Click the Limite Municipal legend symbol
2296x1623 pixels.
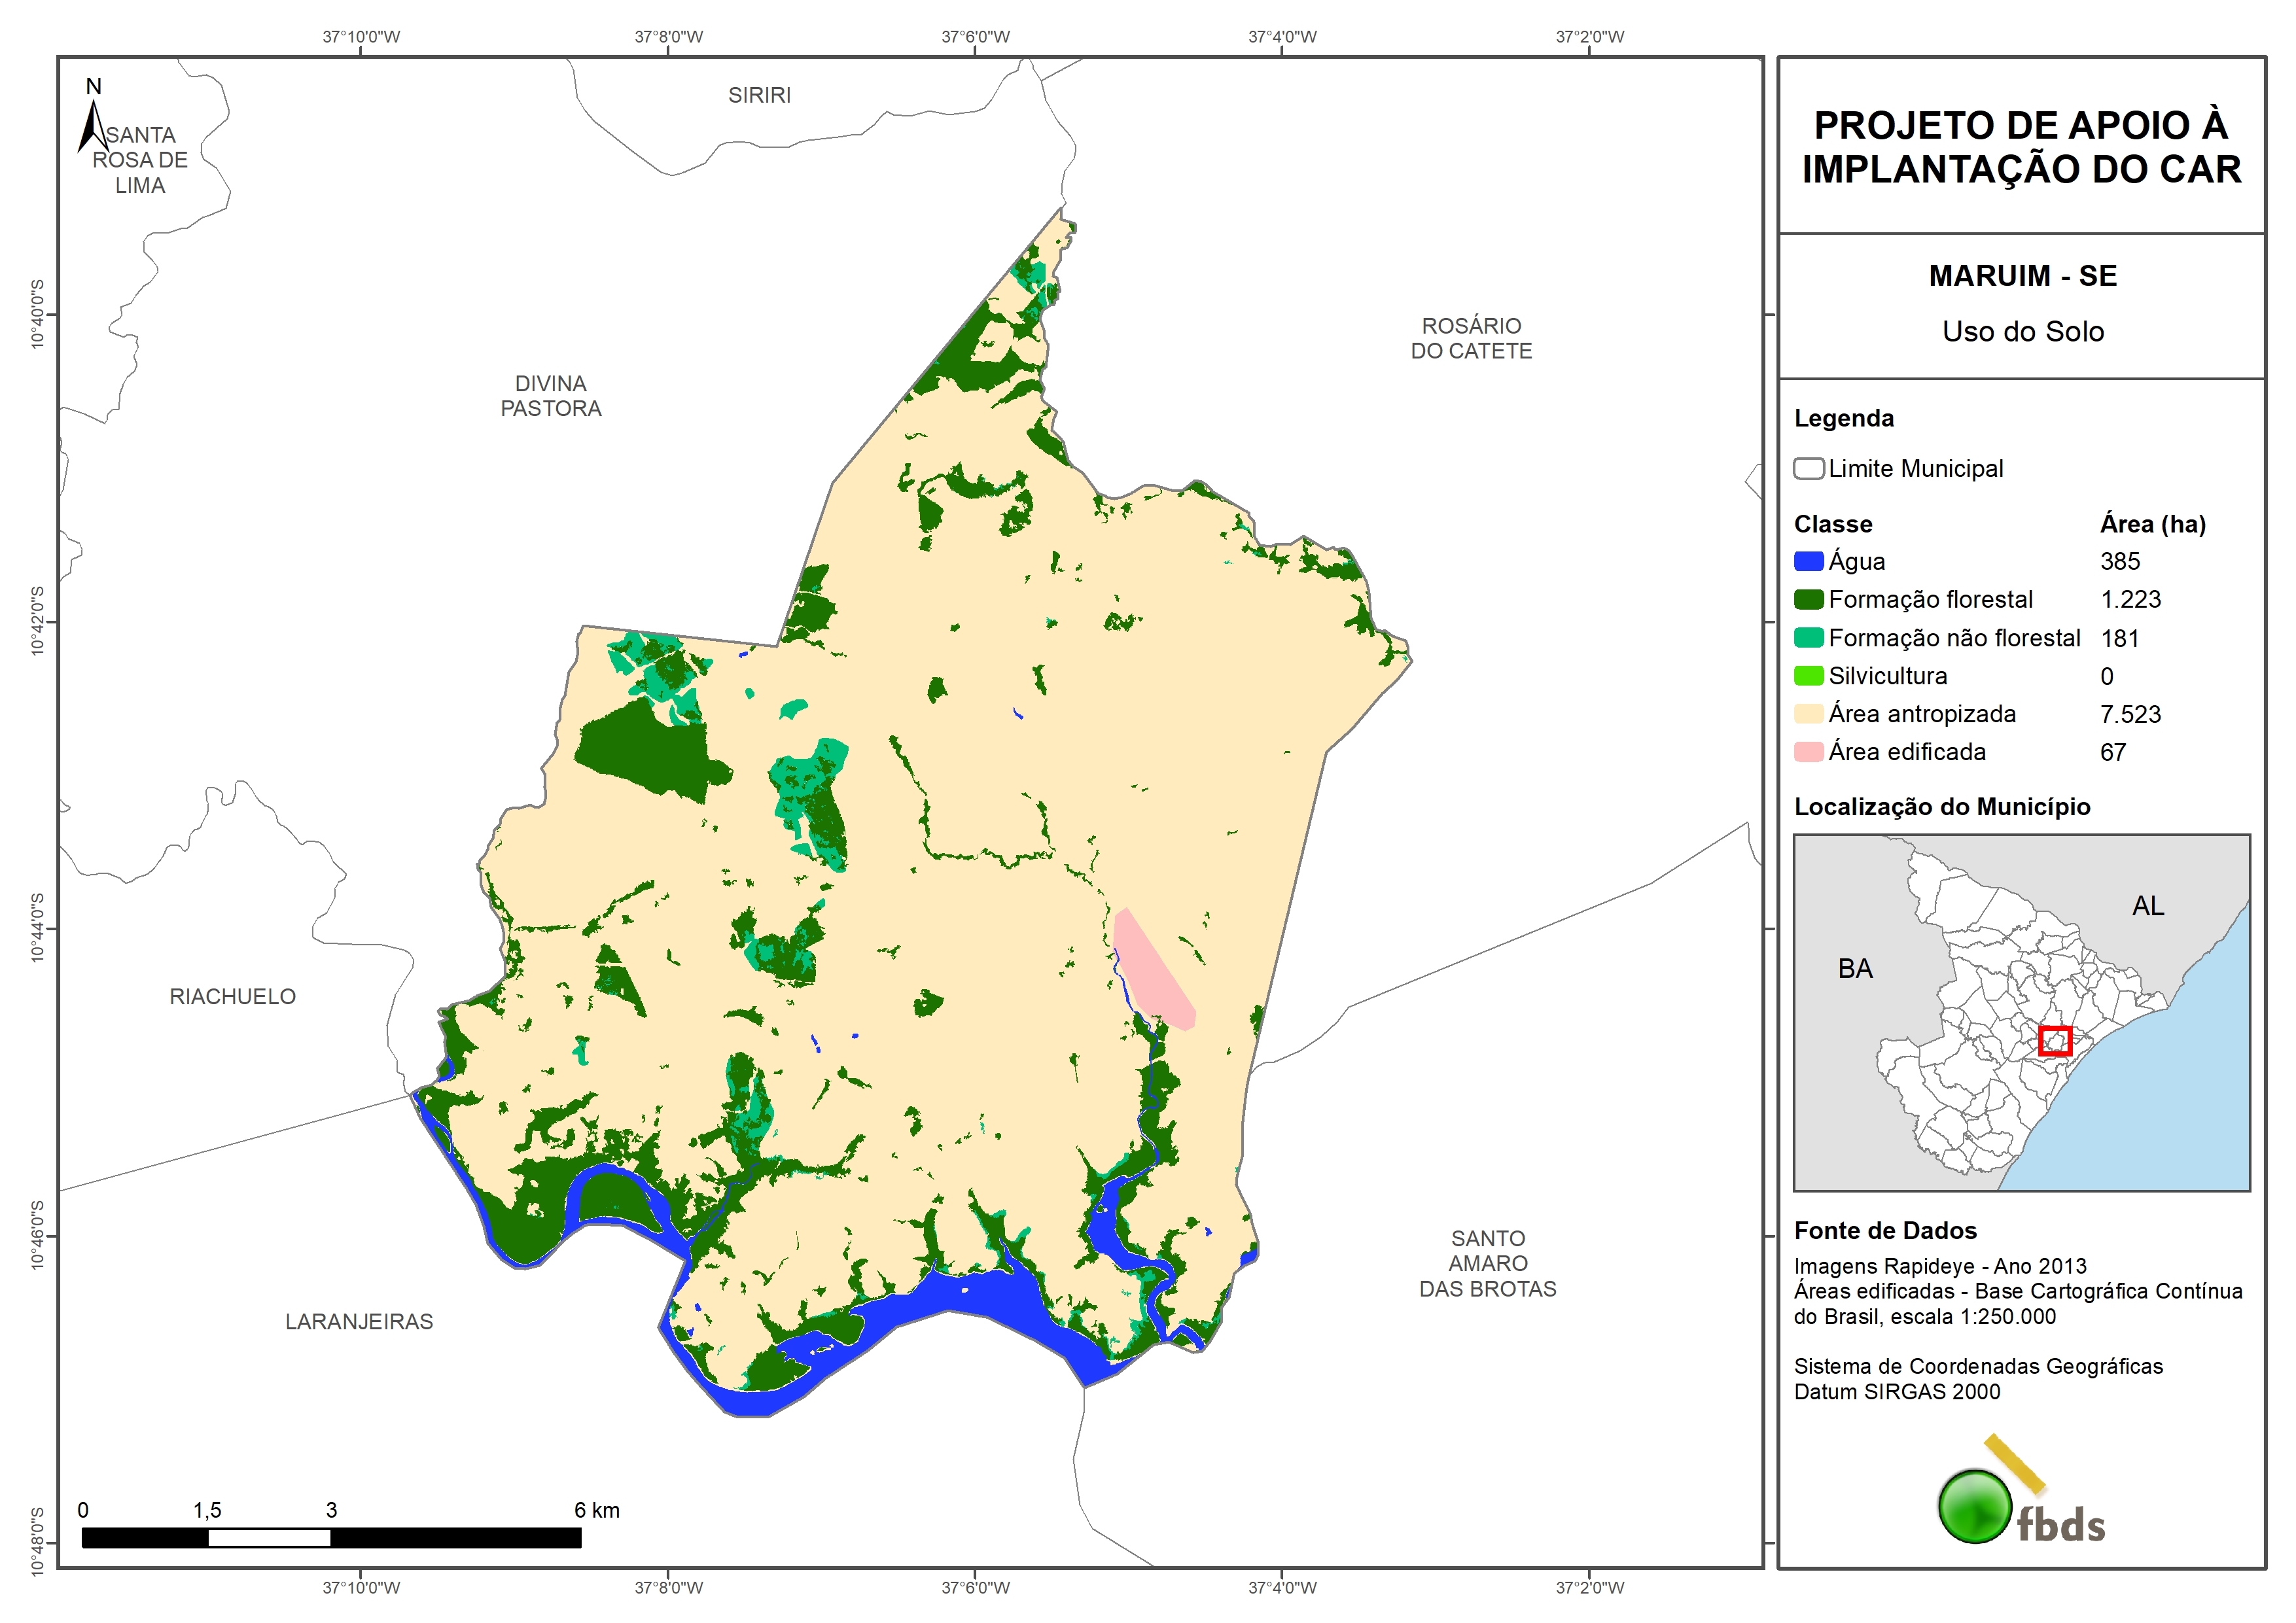[x=1808, y=469]
